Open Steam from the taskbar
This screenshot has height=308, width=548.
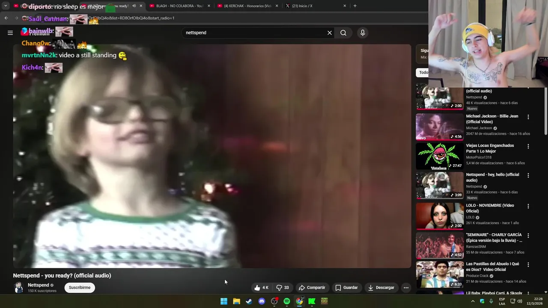(249, 301)
